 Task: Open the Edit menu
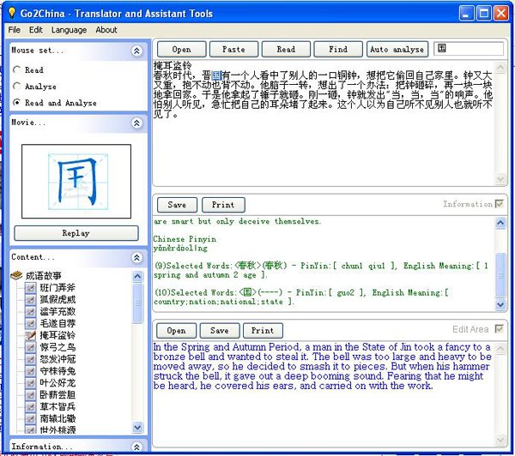click(35, 30)
